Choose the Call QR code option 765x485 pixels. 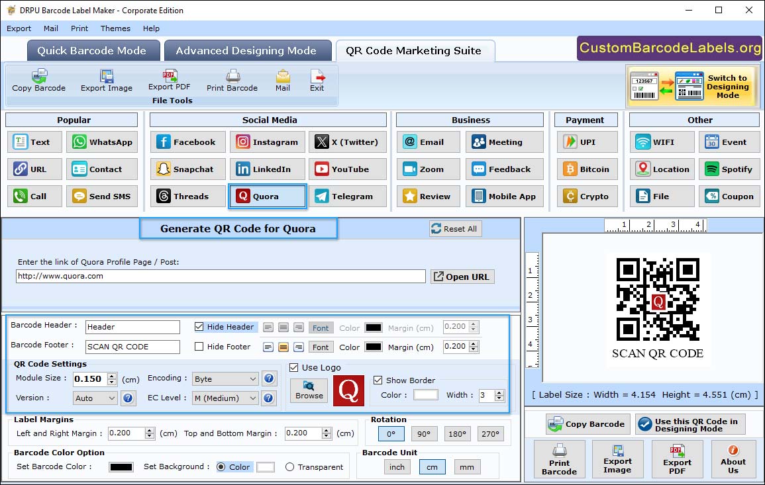(34, 196)
